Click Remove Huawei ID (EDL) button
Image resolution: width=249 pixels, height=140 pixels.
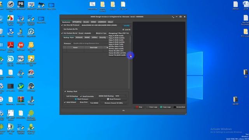click(114, 103)
